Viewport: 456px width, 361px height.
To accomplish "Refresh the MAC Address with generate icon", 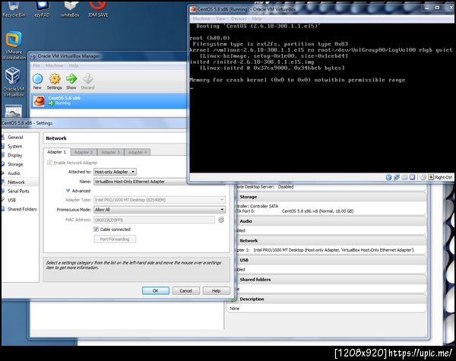I will [221, 220].
